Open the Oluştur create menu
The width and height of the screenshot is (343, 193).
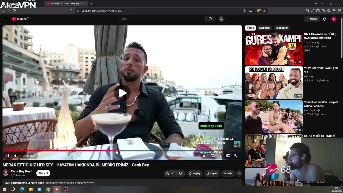(311, 19)
